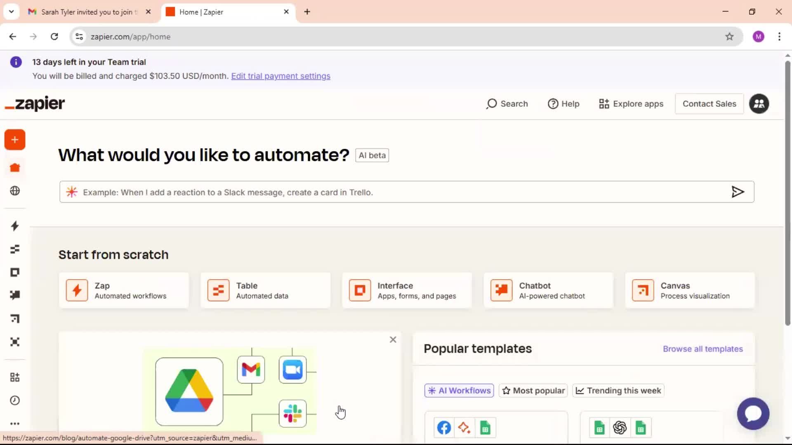Dismiss the Google Drive promo card
This screenshot has width=792, height=445.
[393, 340]
